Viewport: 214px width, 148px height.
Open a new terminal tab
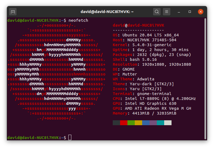point(13,12)
